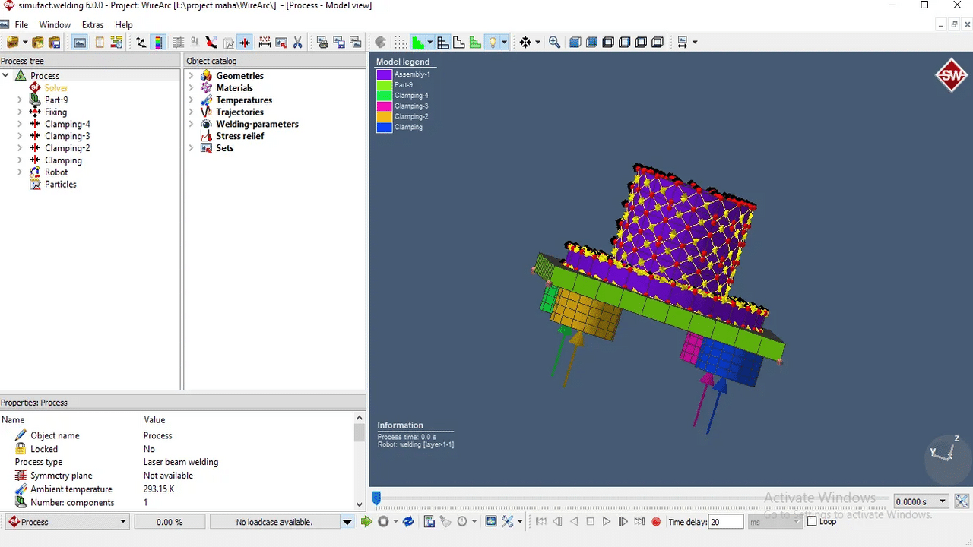This screenshot has width=973, height=547.
Task: Expand the Geometries catalog node
Action: click(x=191, y=75)
